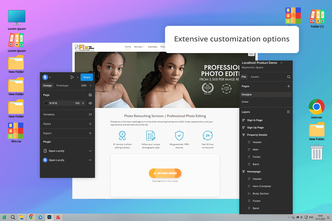Click the frame icon of Property Details layer
332x221 pixels.
tap(243, 135)
